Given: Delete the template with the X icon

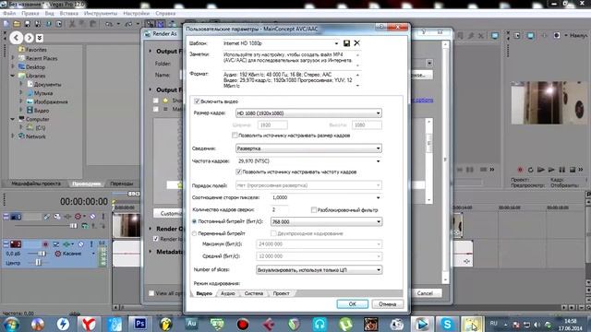Looking at the screenshot, I should pos(356,43).
